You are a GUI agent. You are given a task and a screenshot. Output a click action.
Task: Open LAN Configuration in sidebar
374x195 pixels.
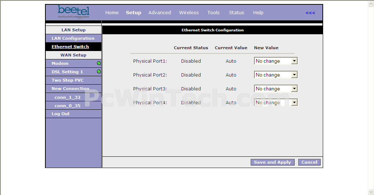point(74,38)
